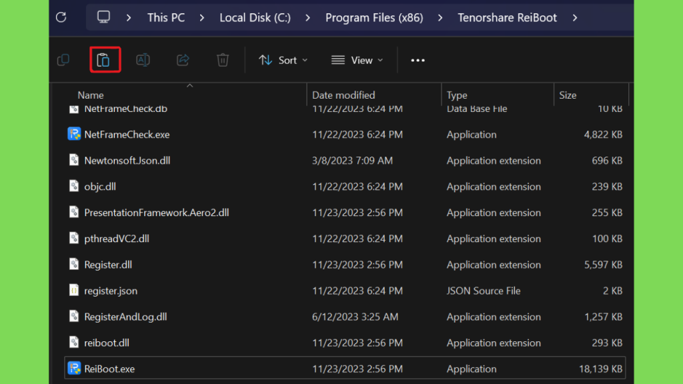Open the View dropdown
This screenshot has height=384, width=683.
coord(358,60)
